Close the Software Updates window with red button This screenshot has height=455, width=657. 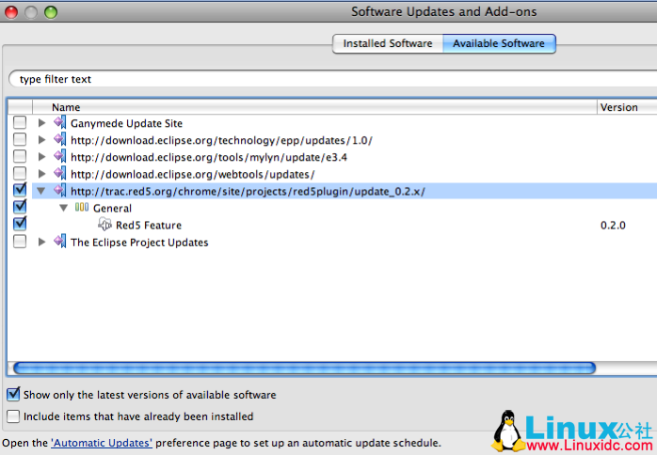(x=11, y=12)
